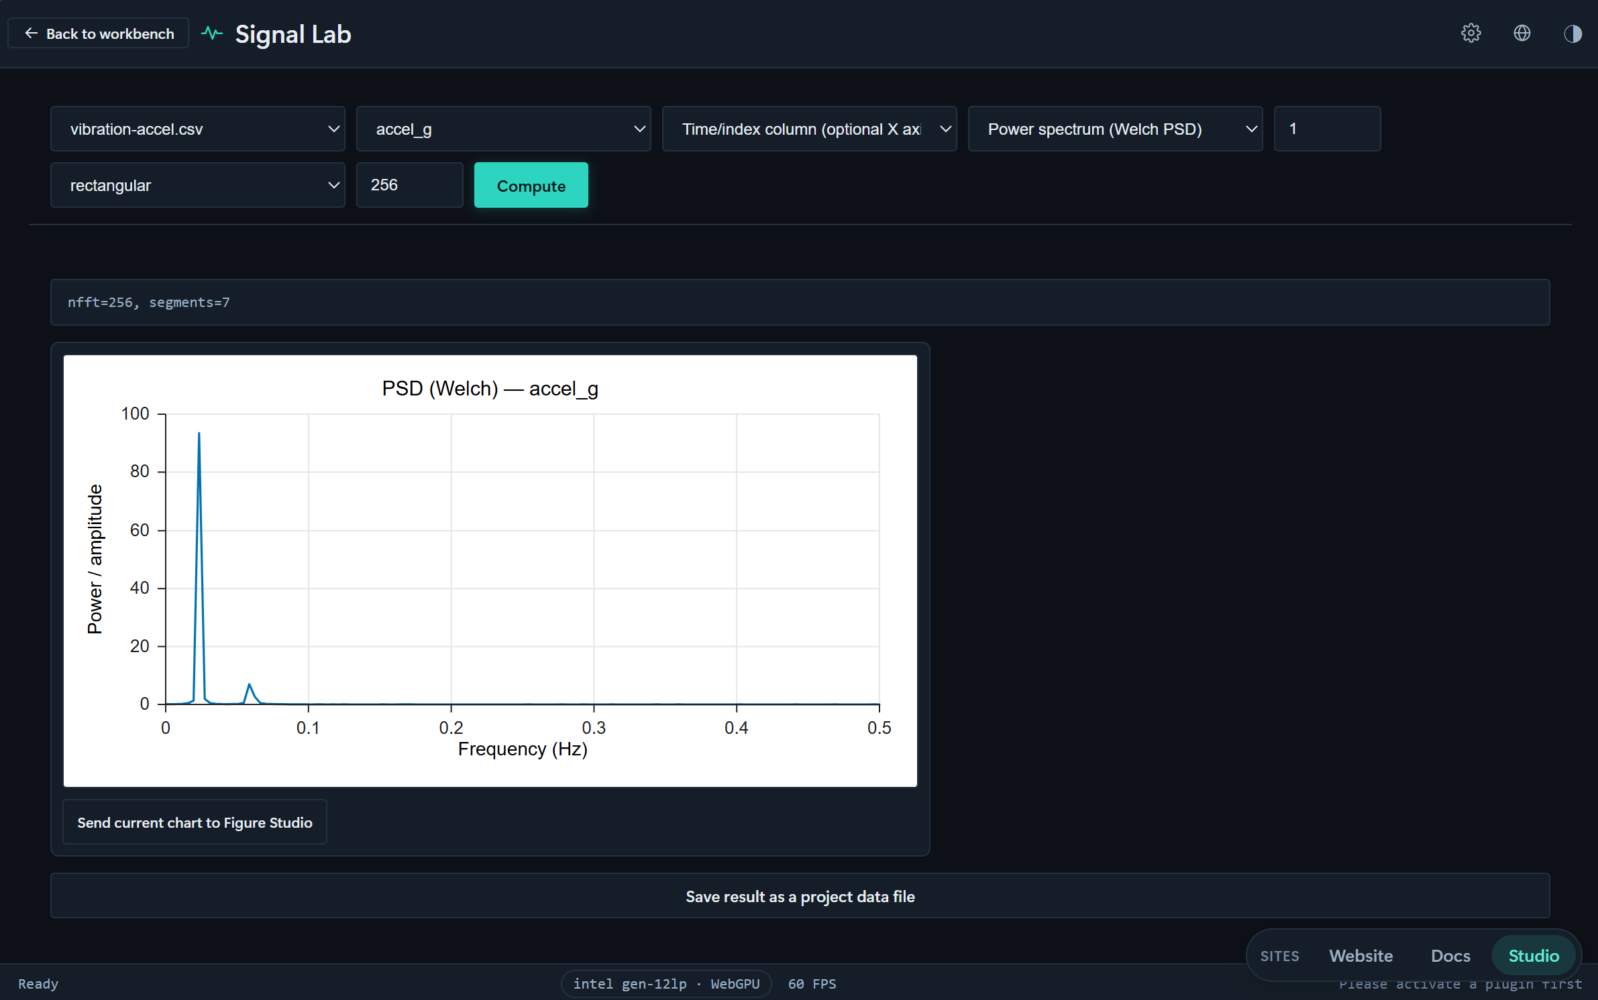Select the Studio site tab

click(x=1534, y=956)
